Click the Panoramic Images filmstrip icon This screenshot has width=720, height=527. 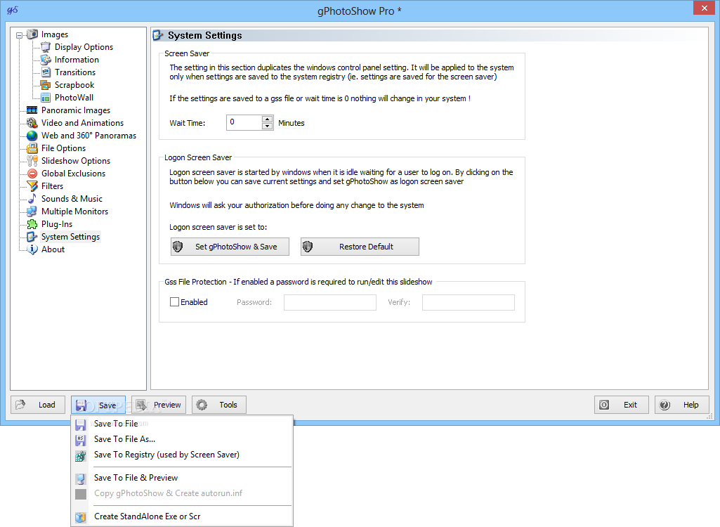click(x=32, y=110)
